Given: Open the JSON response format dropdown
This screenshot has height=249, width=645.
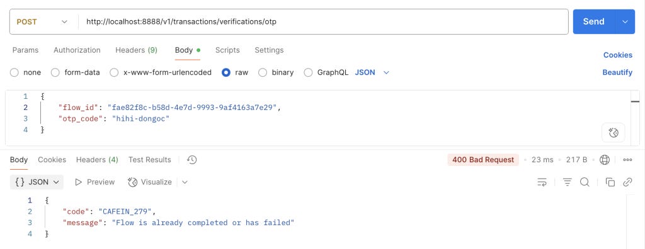Looking at the screenshot, I should 37,182.
